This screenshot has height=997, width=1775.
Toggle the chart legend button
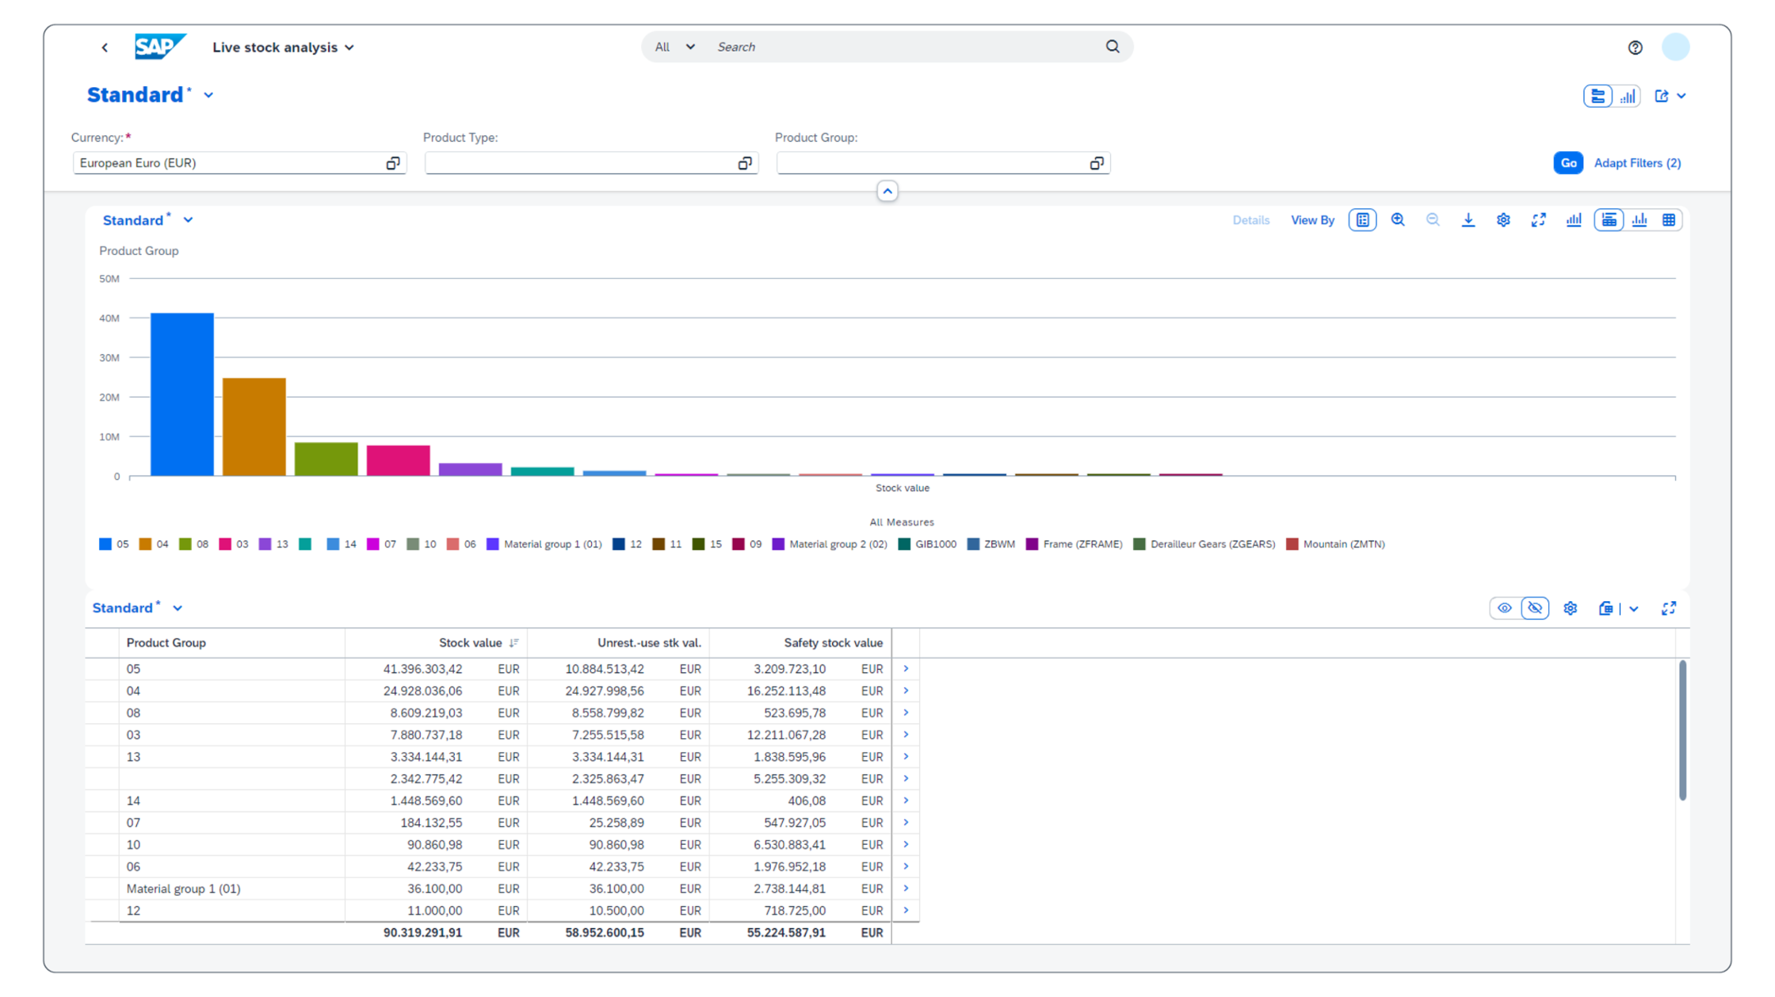[x=1363, y=220]
